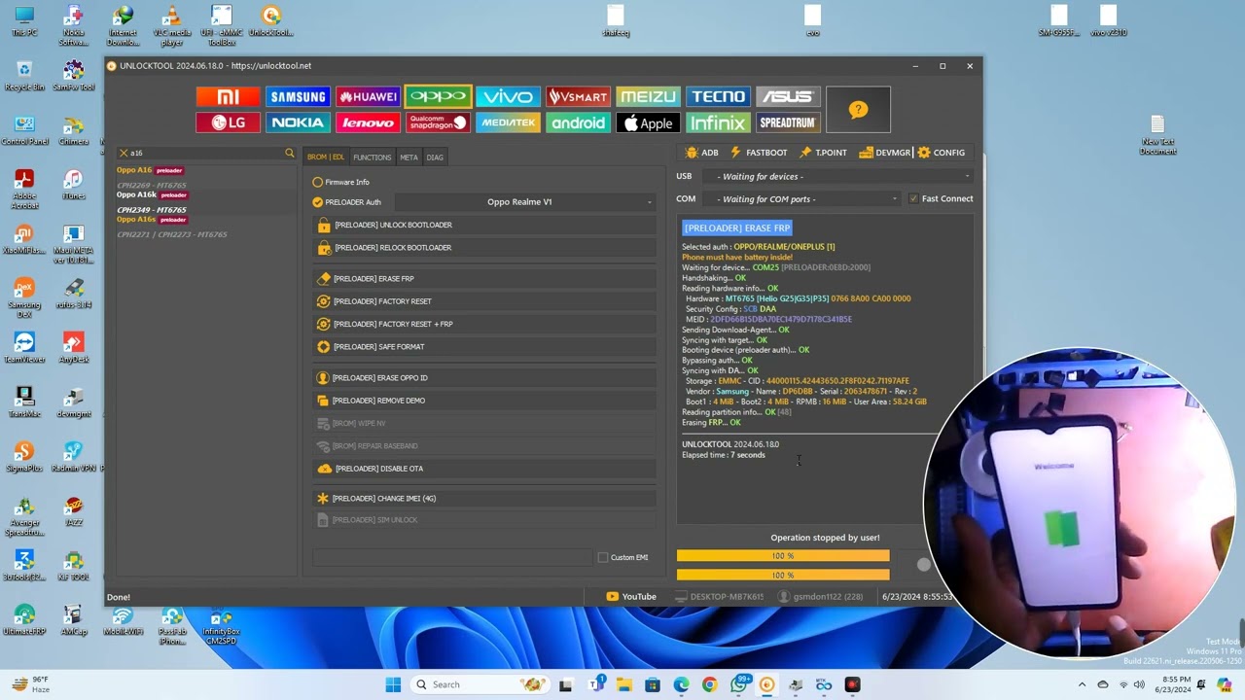This screenshot has width=1245, height=700.
Task: Open the USB devices dropdown
Action: (x=842, y=176)
